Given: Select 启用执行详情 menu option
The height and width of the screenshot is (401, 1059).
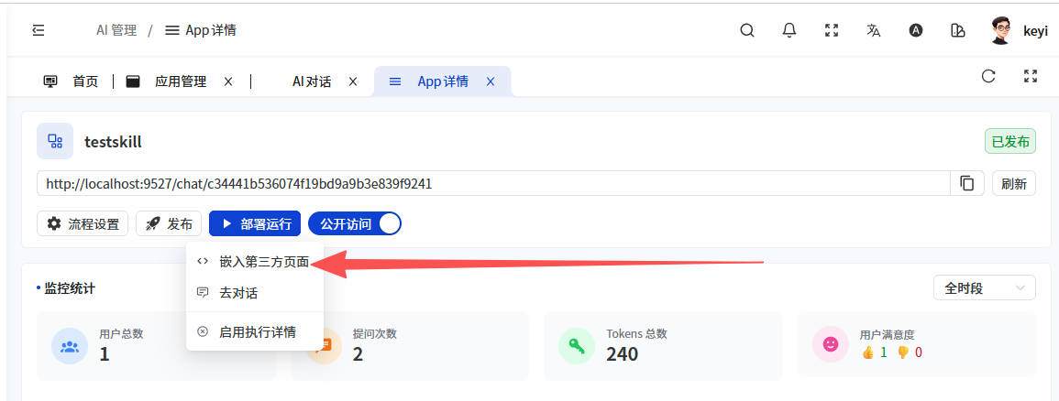Looking at the screenshot, I should (x=257, y=331).
